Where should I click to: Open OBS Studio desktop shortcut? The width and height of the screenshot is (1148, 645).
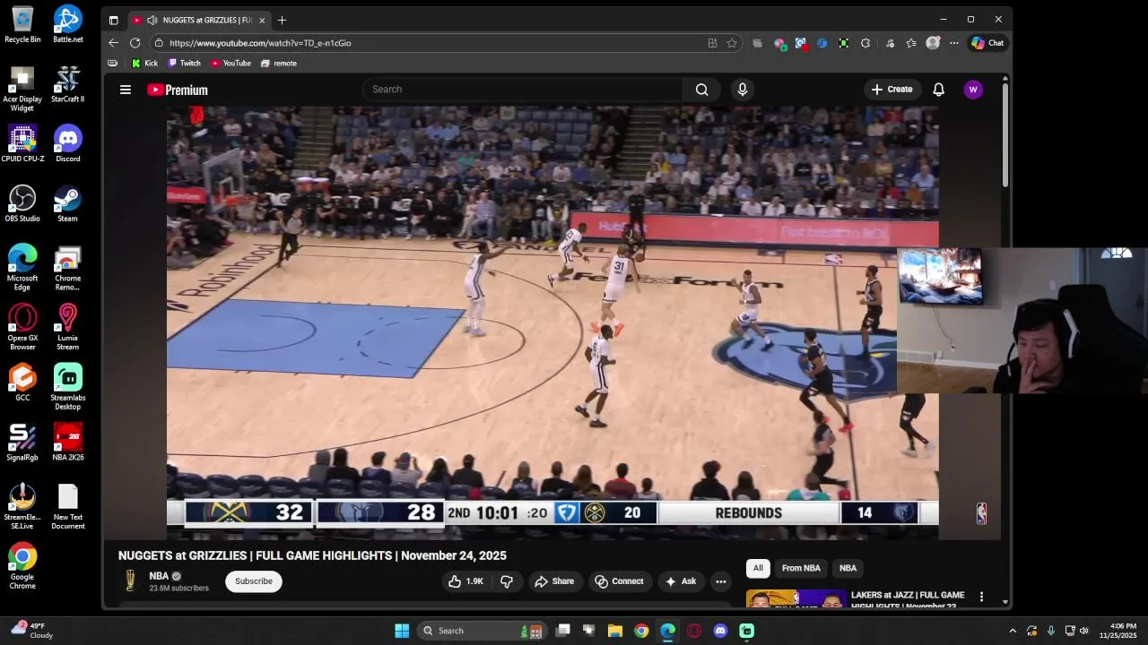[x=22, y=203]
